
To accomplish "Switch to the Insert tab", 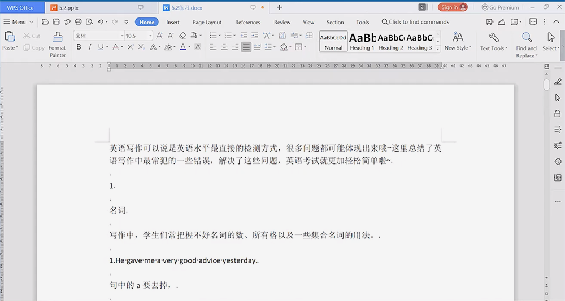I will [x=172, y=23].
